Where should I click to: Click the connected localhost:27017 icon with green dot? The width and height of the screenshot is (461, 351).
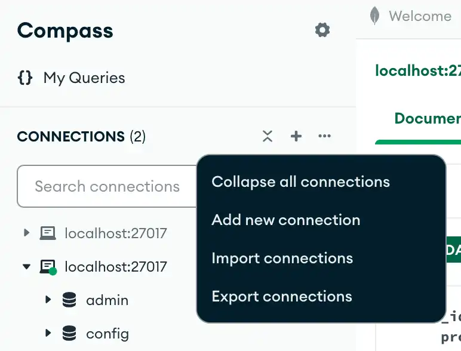click(x=48, y=267)
